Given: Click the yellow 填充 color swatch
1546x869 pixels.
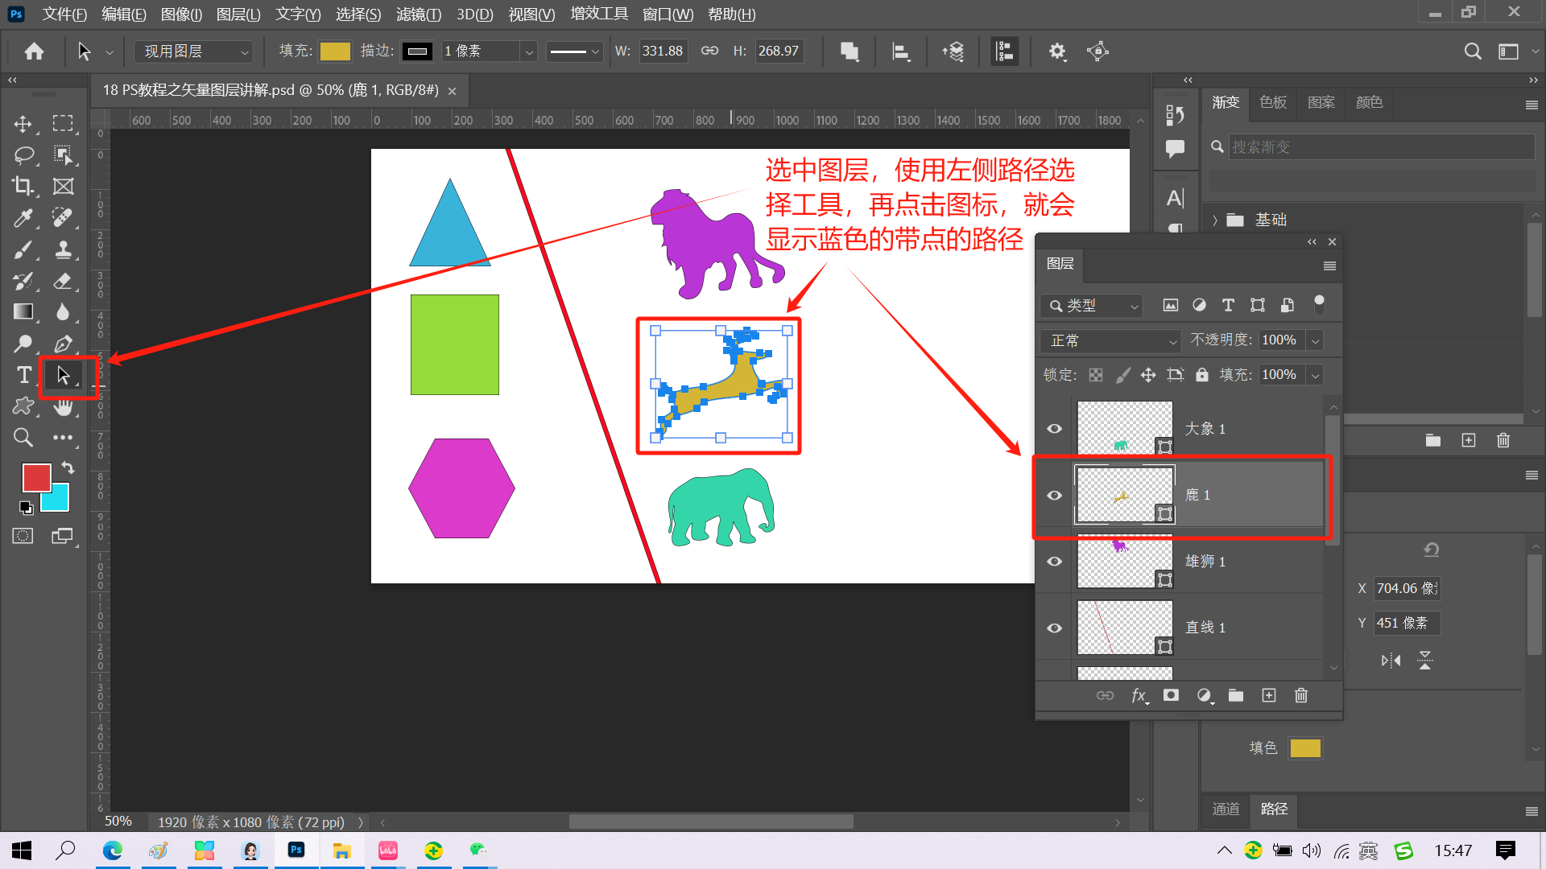Looking at the screenshot, I should (x=335, y=51).
